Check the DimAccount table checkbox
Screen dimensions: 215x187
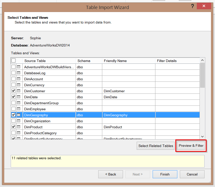click(13, 79)
